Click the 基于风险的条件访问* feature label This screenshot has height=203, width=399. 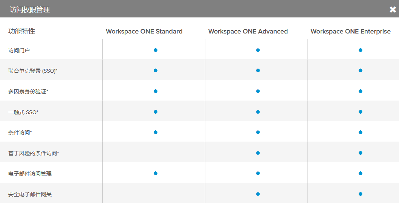(x=34, y=153)
